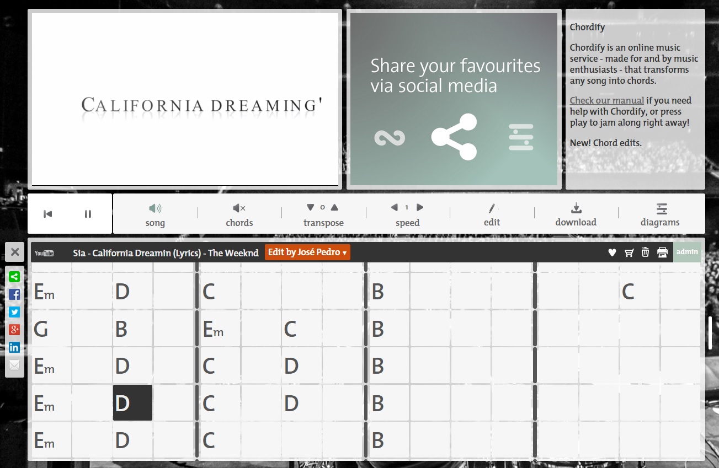Click the large share icon in banner
Image resolution: width=719 pixels, height=468 pixels.
tap(454, 137)
